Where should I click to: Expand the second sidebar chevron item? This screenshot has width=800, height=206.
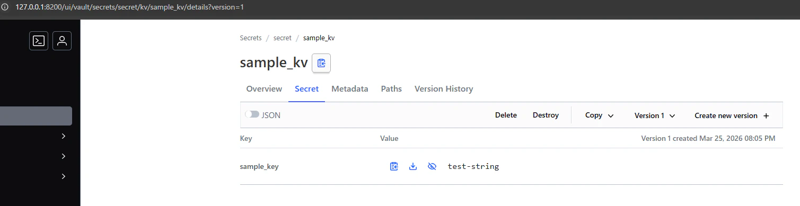tap(64, 156)
